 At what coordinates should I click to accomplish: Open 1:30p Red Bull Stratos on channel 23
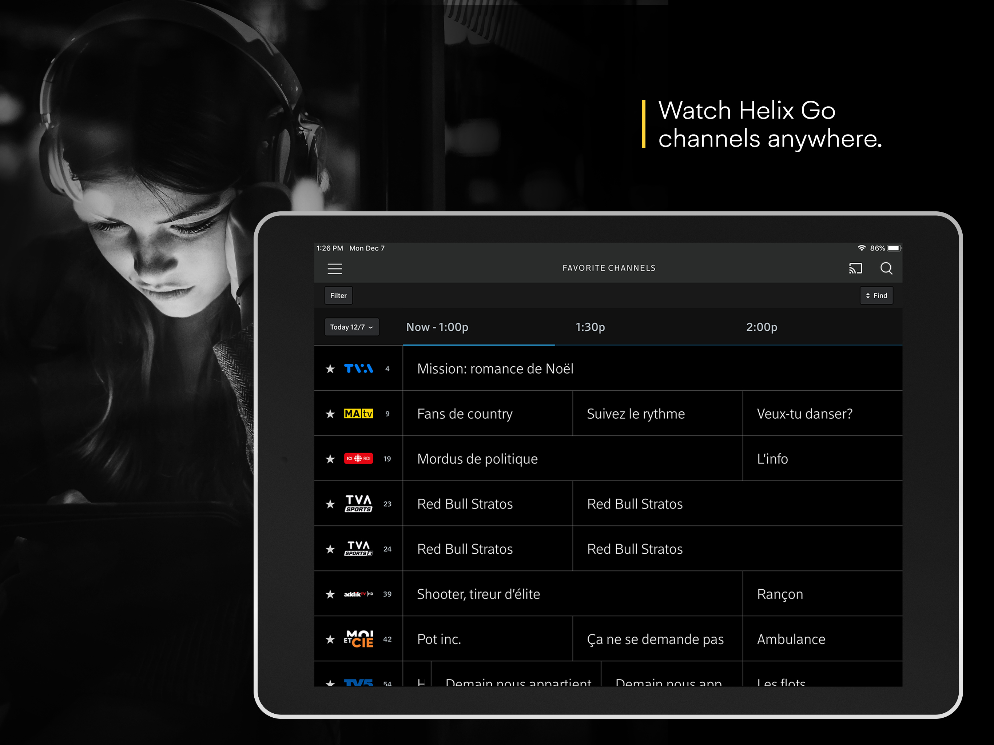pyautogui.click(x=737, y=504)
